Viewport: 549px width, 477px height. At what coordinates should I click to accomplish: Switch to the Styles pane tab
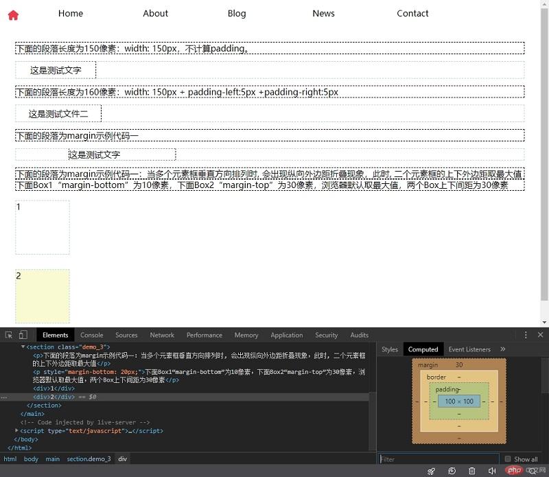(390, 349)
